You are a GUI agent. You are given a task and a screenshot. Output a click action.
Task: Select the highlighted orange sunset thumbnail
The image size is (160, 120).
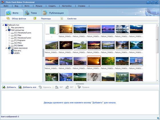(x=94, y=61)
